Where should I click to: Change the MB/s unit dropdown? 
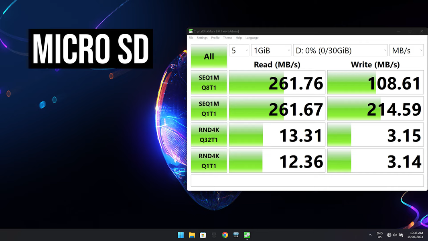406,51
